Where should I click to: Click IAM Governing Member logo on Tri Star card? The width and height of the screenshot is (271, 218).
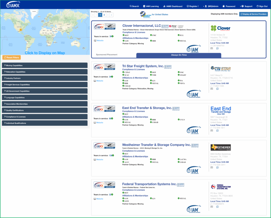(x=194, y=94)
